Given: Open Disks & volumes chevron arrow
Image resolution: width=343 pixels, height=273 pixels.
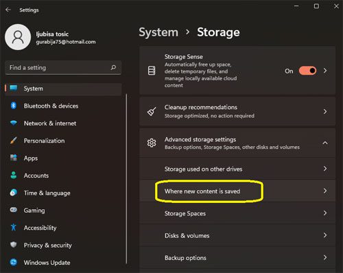Looking at the screenshot, I should click(x=325, y=235).
